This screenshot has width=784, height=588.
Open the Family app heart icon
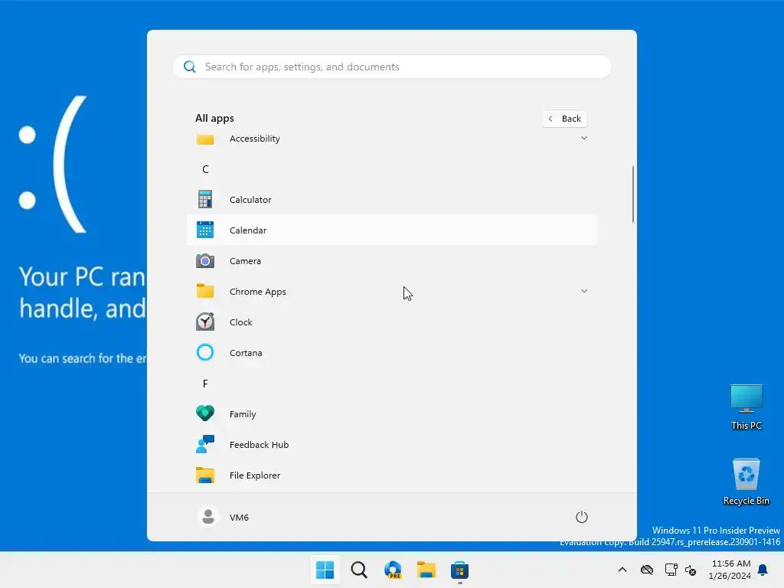tap(205, 413)
